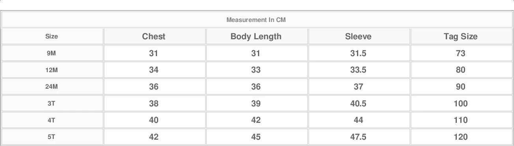
Task: Select the tag size value 120
Action: pyautogui.click(x=461, y=137)
